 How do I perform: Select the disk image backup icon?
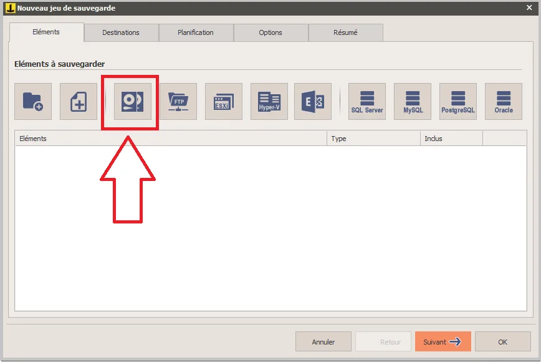(x=132, y=102)
